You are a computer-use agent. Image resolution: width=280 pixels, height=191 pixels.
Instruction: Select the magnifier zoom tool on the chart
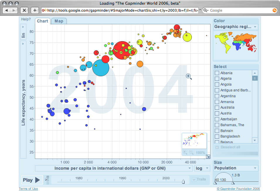[x=188, y=76]
